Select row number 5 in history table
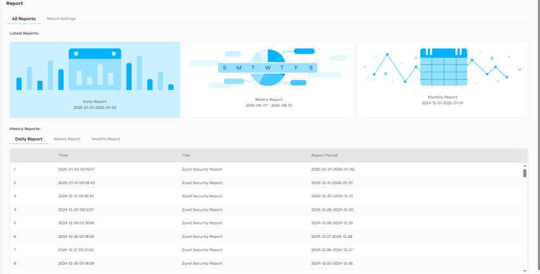 pos(15,223)
